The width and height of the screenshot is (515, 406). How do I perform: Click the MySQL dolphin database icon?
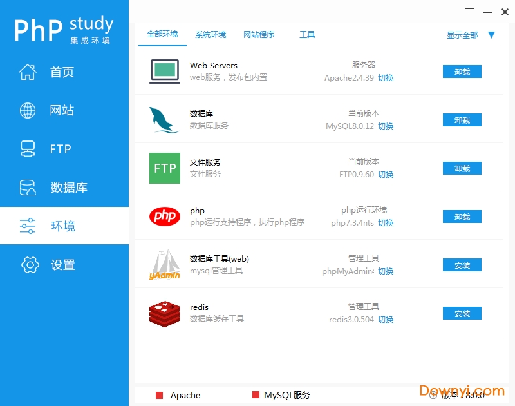(x=164, y=120)
